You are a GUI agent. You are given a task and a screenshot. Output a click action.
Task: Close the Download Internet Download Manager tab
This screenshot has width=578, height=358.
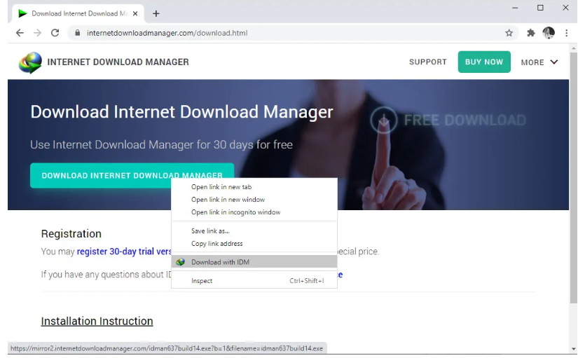(x=135, y=13)
